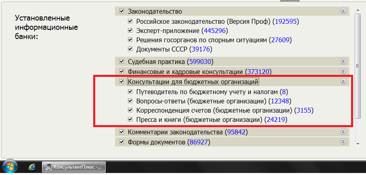Expand Финансовые и кадровые консультации chevron

(x=343, y=71)
